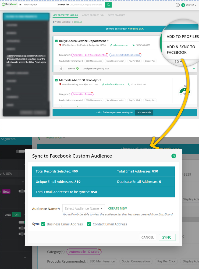This screenshot has width=199, height=269.
Task: Click phone icon beside (718) 258-5100
Action: (x=129, y=84)
